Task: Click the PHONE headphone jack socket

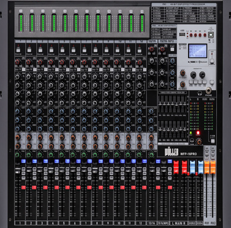Action: [208, 91]
